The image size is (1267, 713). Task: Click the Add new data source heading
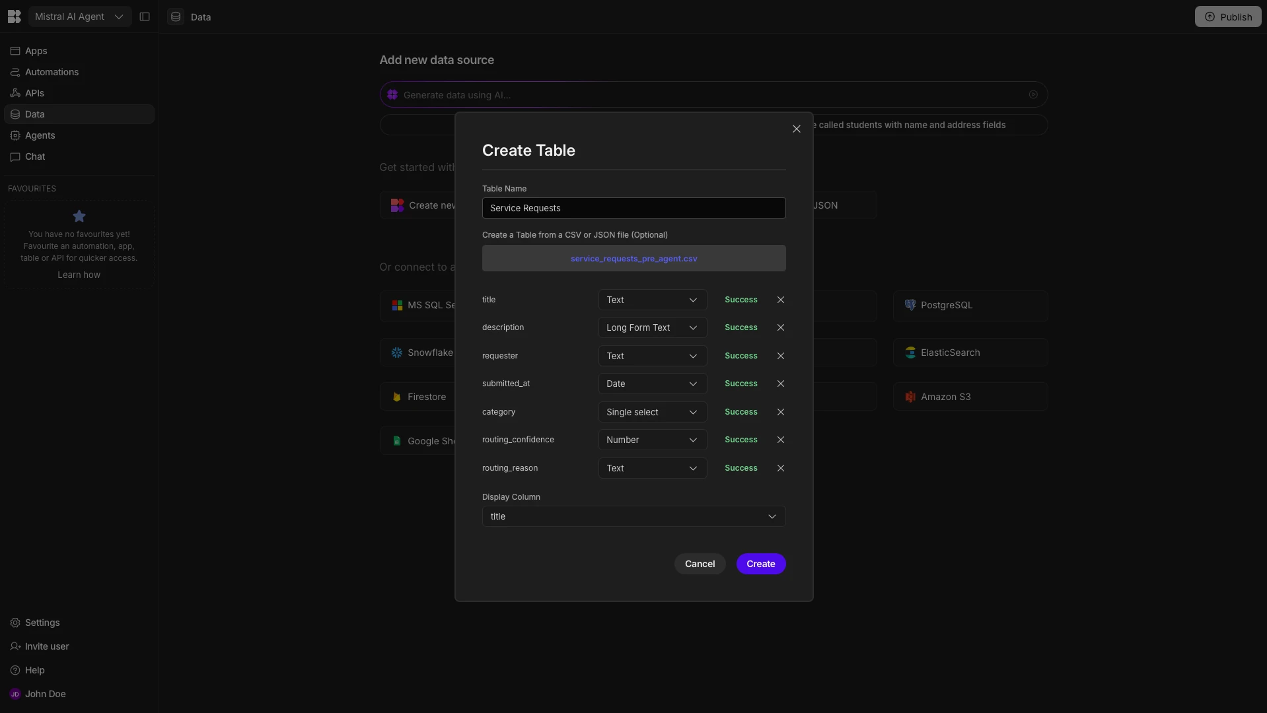coord(437,60)
